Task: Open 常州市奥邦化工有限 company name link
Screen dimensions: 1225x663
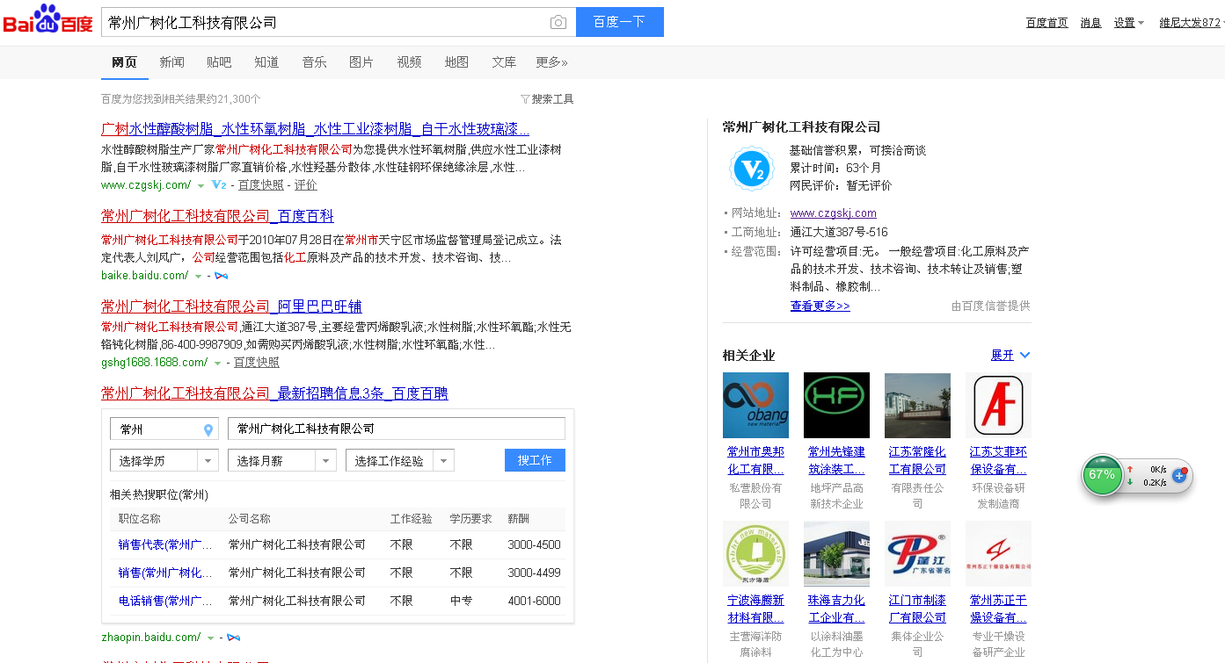Action: coord(755,460)
